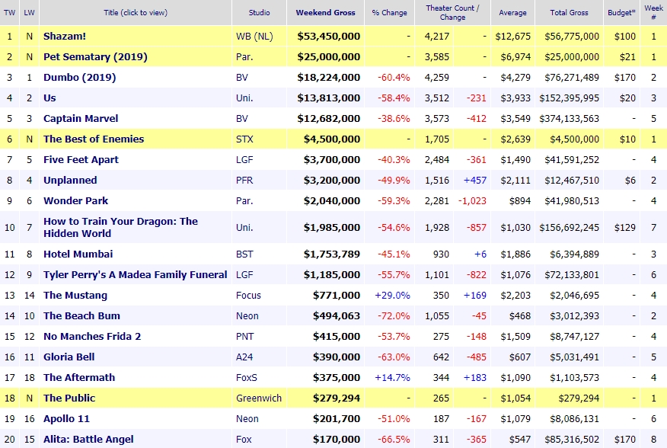View the Hotel Mumbai movie page
Screen dimensions: 667x448
pyautogui.click(x=78, y=254)
